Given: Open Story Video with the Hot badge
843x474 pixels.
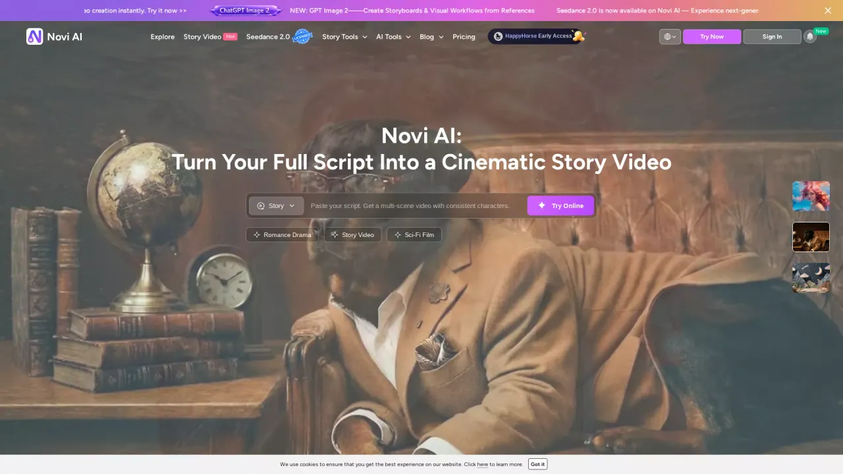Looking at the screenshot, I should click(x=210, y=37).
